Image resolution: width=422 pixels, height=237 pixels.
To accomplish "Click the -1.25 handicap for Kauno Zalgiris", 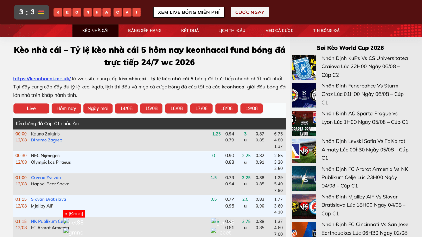I will pyautogui.click(x=216, y=134).
